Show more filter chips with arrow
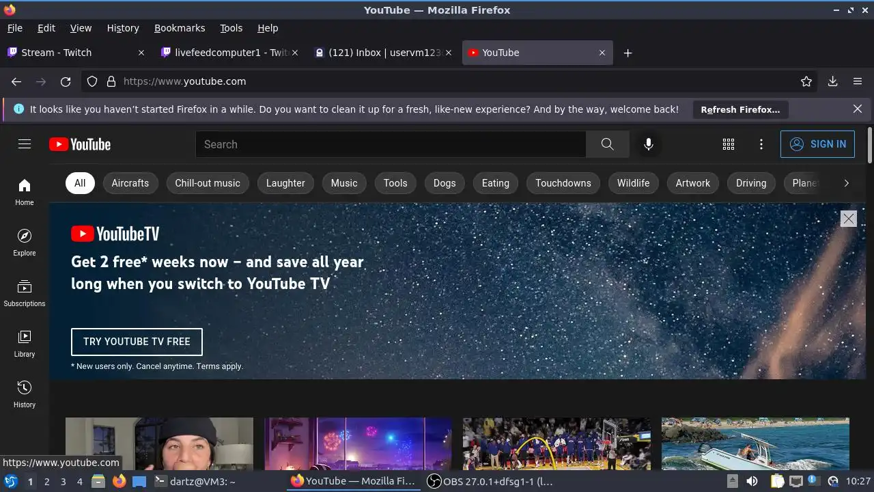874x492 pixels. pos(846,183)
